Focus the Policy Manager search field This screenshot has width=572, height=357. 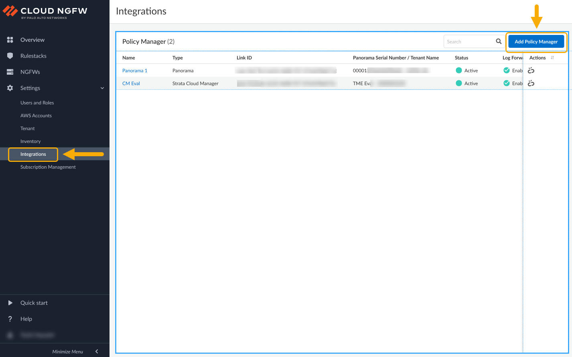(x=469, y=41)
